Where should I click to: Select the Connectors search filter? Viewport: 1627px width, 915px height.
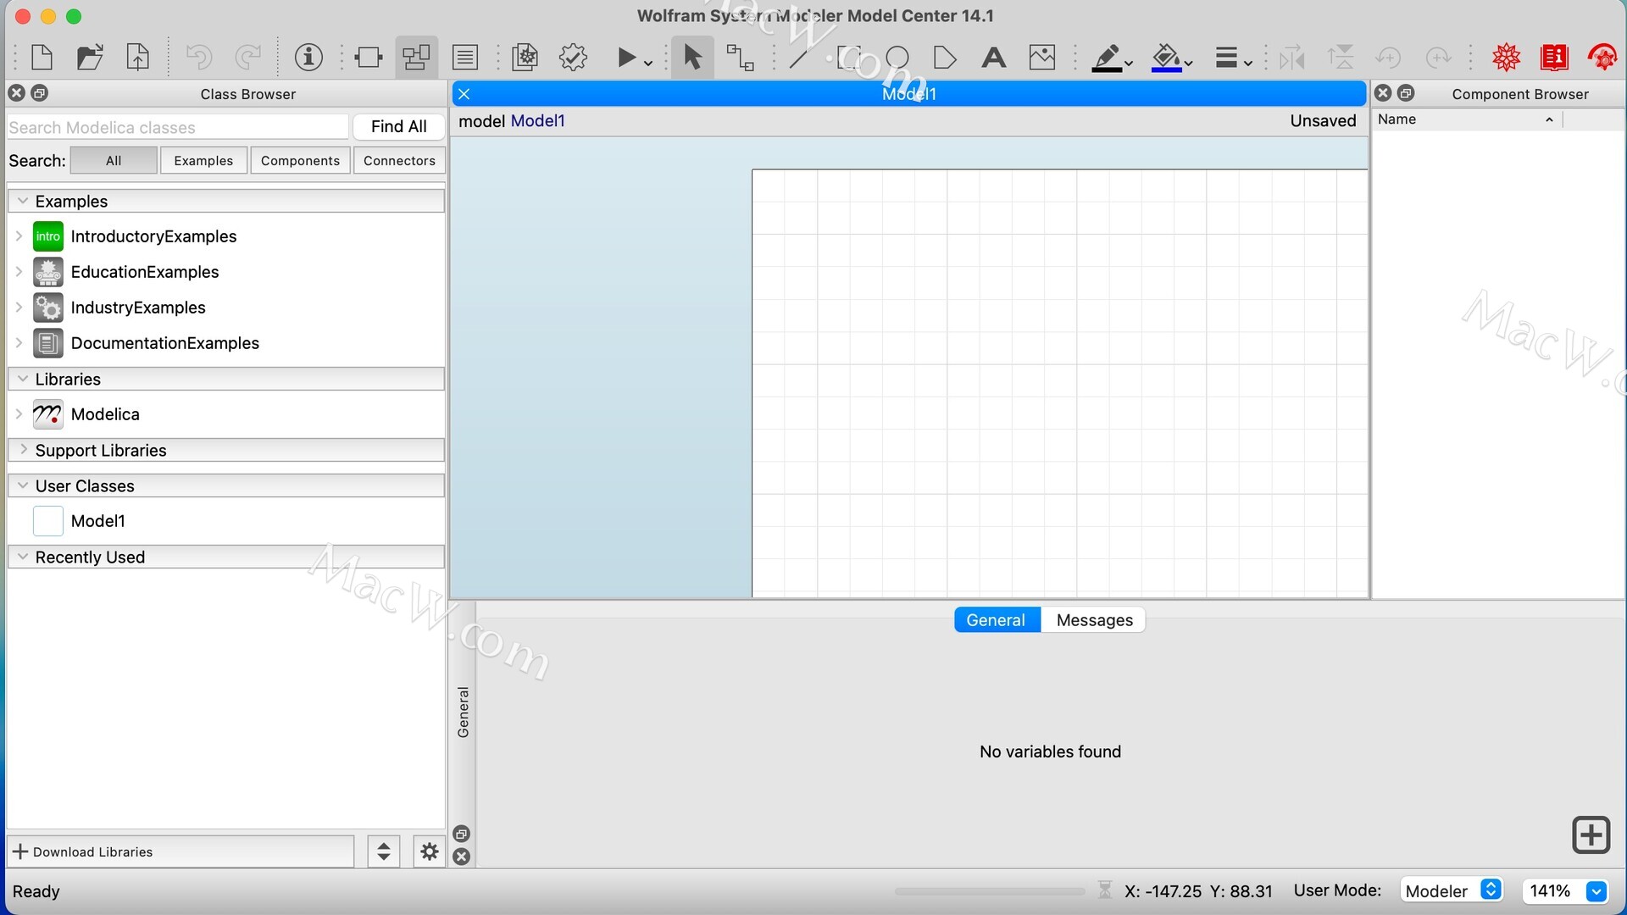[399, 160]
